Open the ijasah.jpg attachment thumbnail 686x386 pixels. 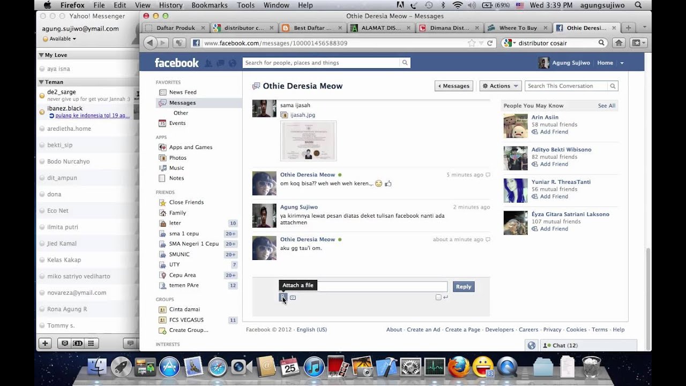[x=308, y=141]
